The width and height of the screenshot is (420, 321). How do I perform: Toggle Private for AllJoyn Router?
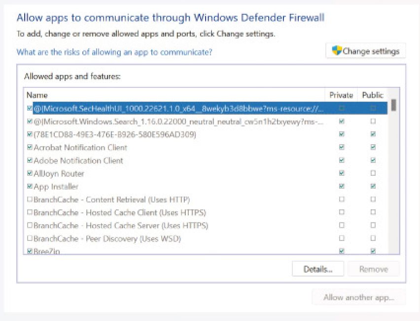pyautogui.click(x=342, y=173)
